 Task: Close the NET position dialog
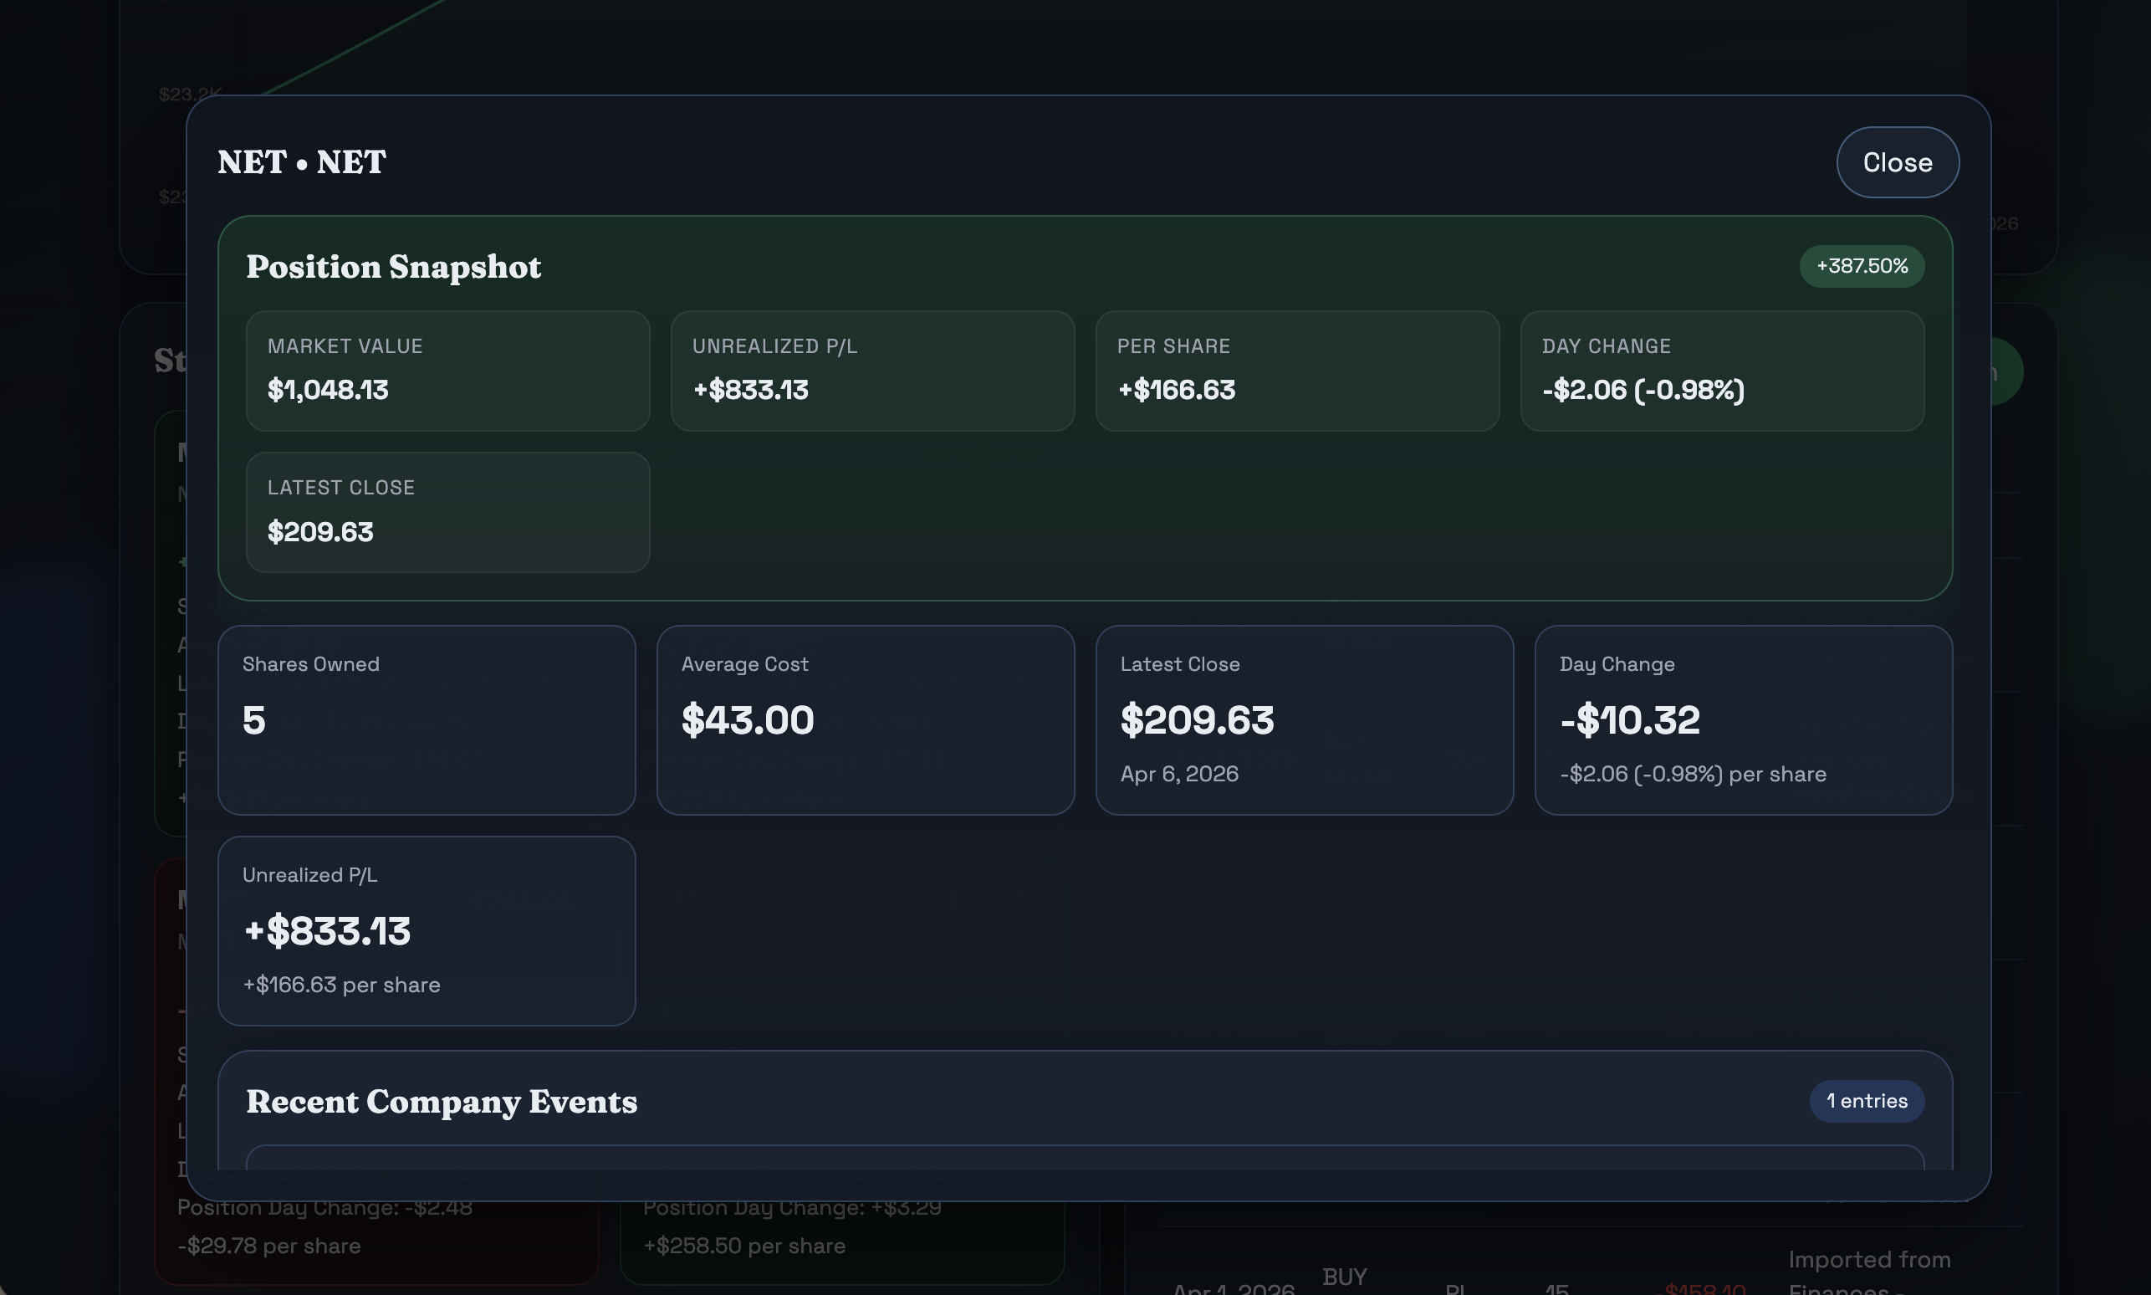[1895, 161]
